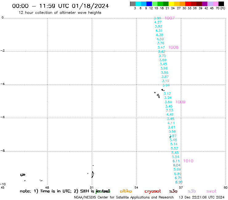The width and height of the screenshot is (228, 200).
Task: Click the '13 Dec 22:21:06 UTC 2024' timestamp
Action: point(202,198)
